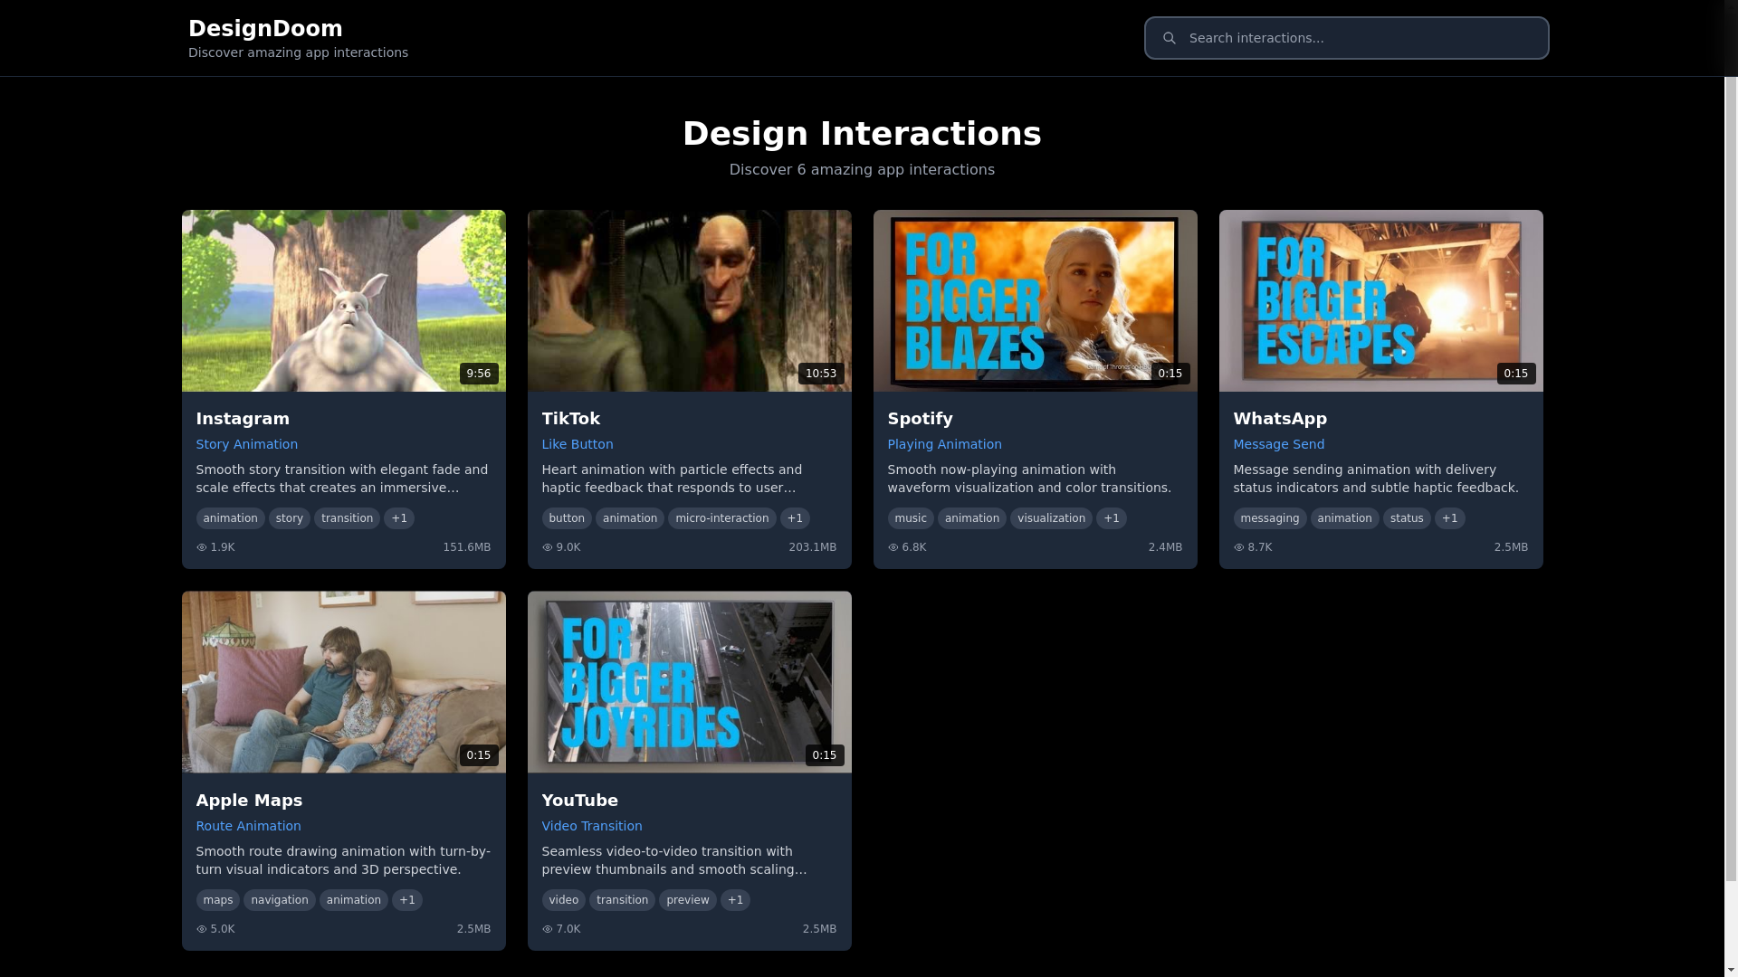Click the WhatsApp views eye icon
The width and height of the screenshot is (1738, 977).
(x=1239, y=547)
